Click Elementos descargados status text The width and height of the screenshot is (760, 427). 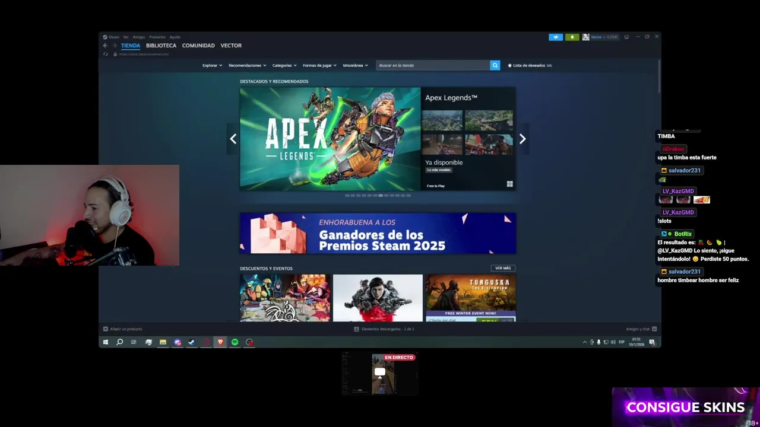(x=388, y=329)
